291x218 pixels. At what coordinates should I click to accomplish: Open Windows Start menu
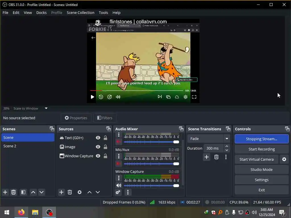[x=7, y=212]
